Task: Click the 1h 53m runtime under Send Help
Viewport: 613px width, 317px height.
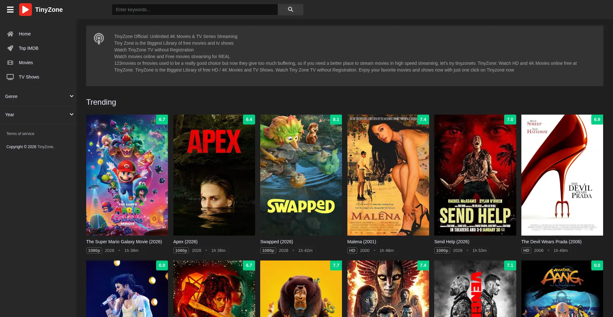Action: tap(480, 251)
